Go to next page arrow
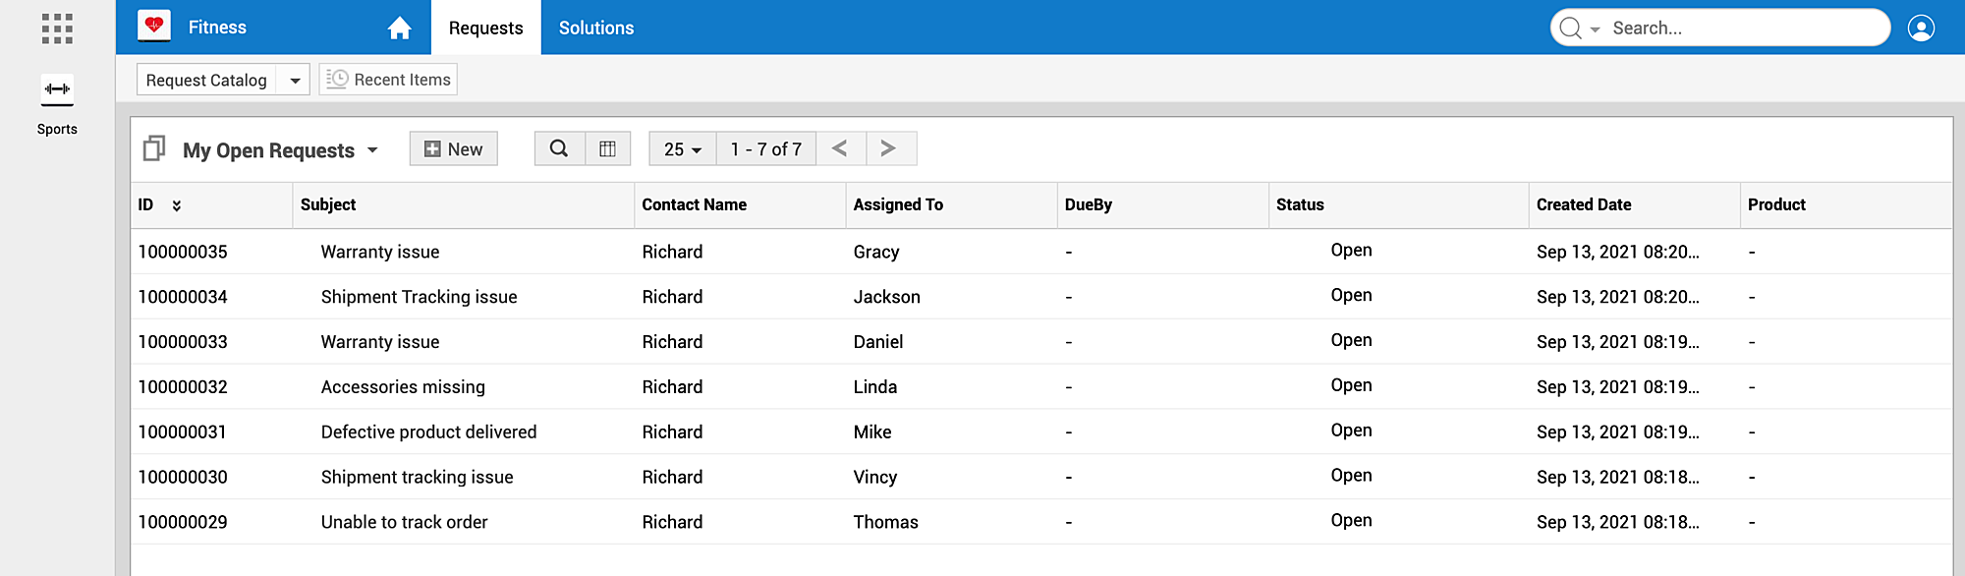1965x576 pixels. (x=889, y=148)
